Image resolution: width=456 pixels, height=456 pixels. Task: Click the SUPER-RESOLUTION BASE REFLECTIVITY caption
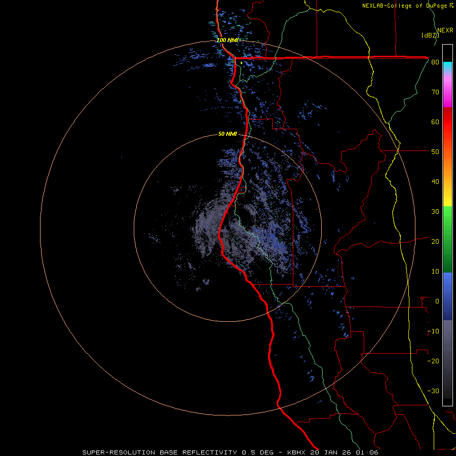160,452
